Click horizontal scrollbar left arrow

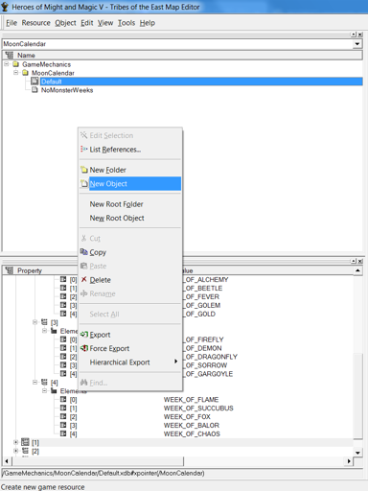(x=7, y=461)
